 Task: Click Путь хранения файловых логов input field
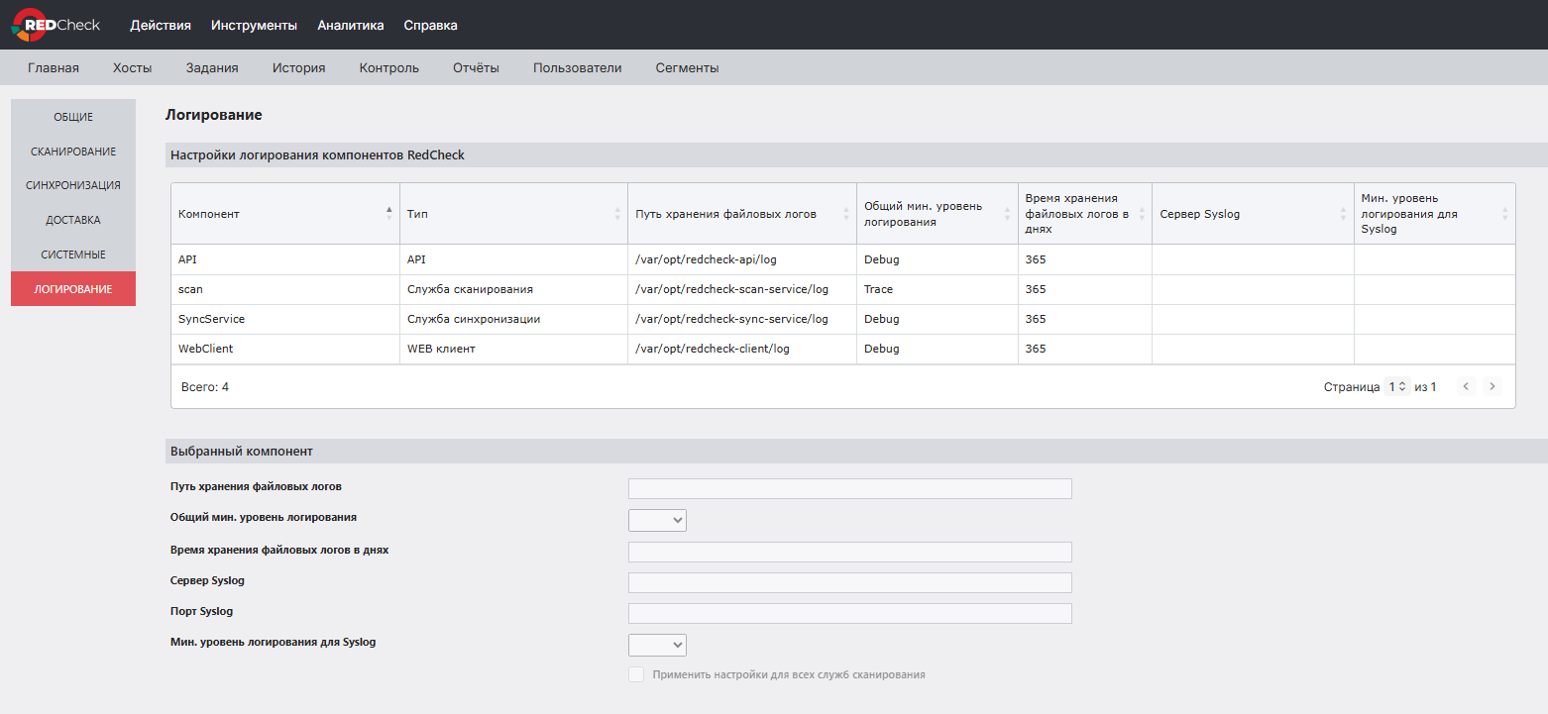tap(850, 489)
